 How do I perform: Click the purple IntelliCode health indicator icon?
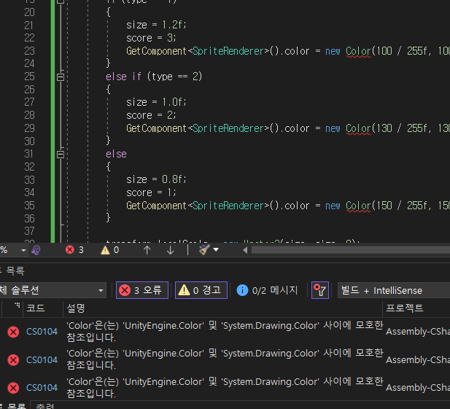[36, 250]
